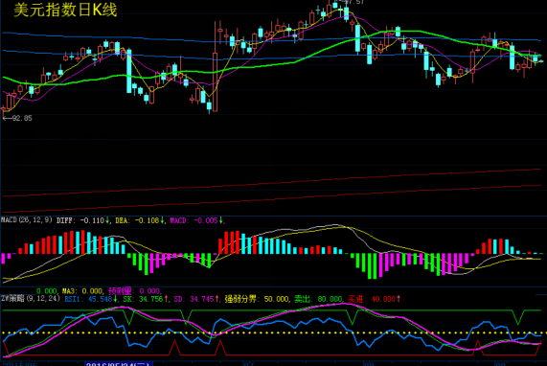Open the MACD(26,12,9) indicator label
Screen dimensions: 547x366
27,219
